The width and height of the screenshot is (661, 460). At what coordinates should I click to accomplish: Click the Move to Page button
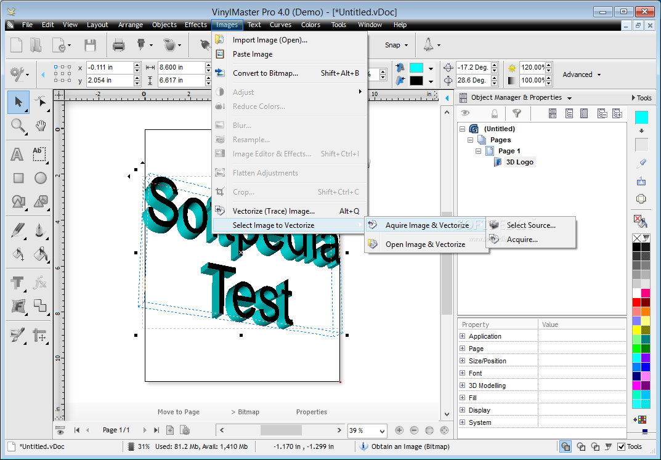pyautogui.click(x=179, y=412)
